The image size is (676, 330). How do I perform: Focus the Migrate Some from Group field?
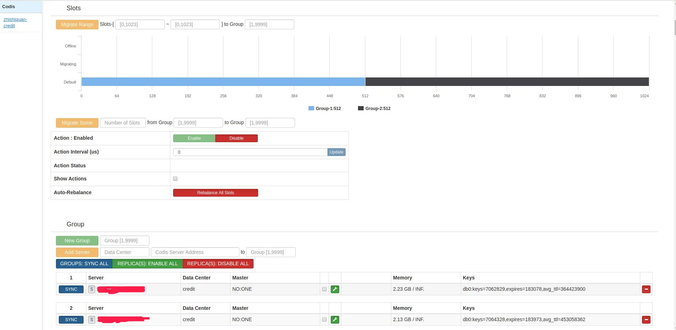198,123
